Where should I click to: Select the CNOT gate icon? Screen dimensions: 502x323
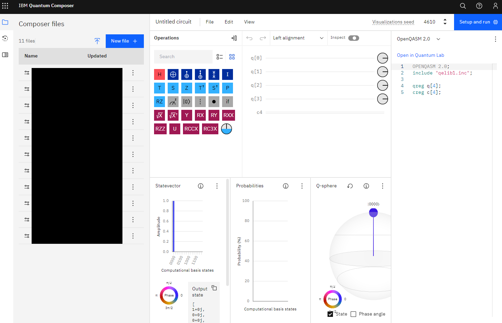173,74
